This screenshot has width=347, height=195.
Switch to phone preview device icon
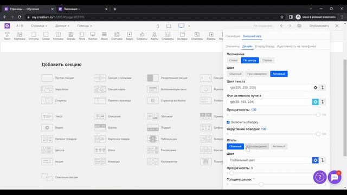pyautogui.click(x=158, y=26)
